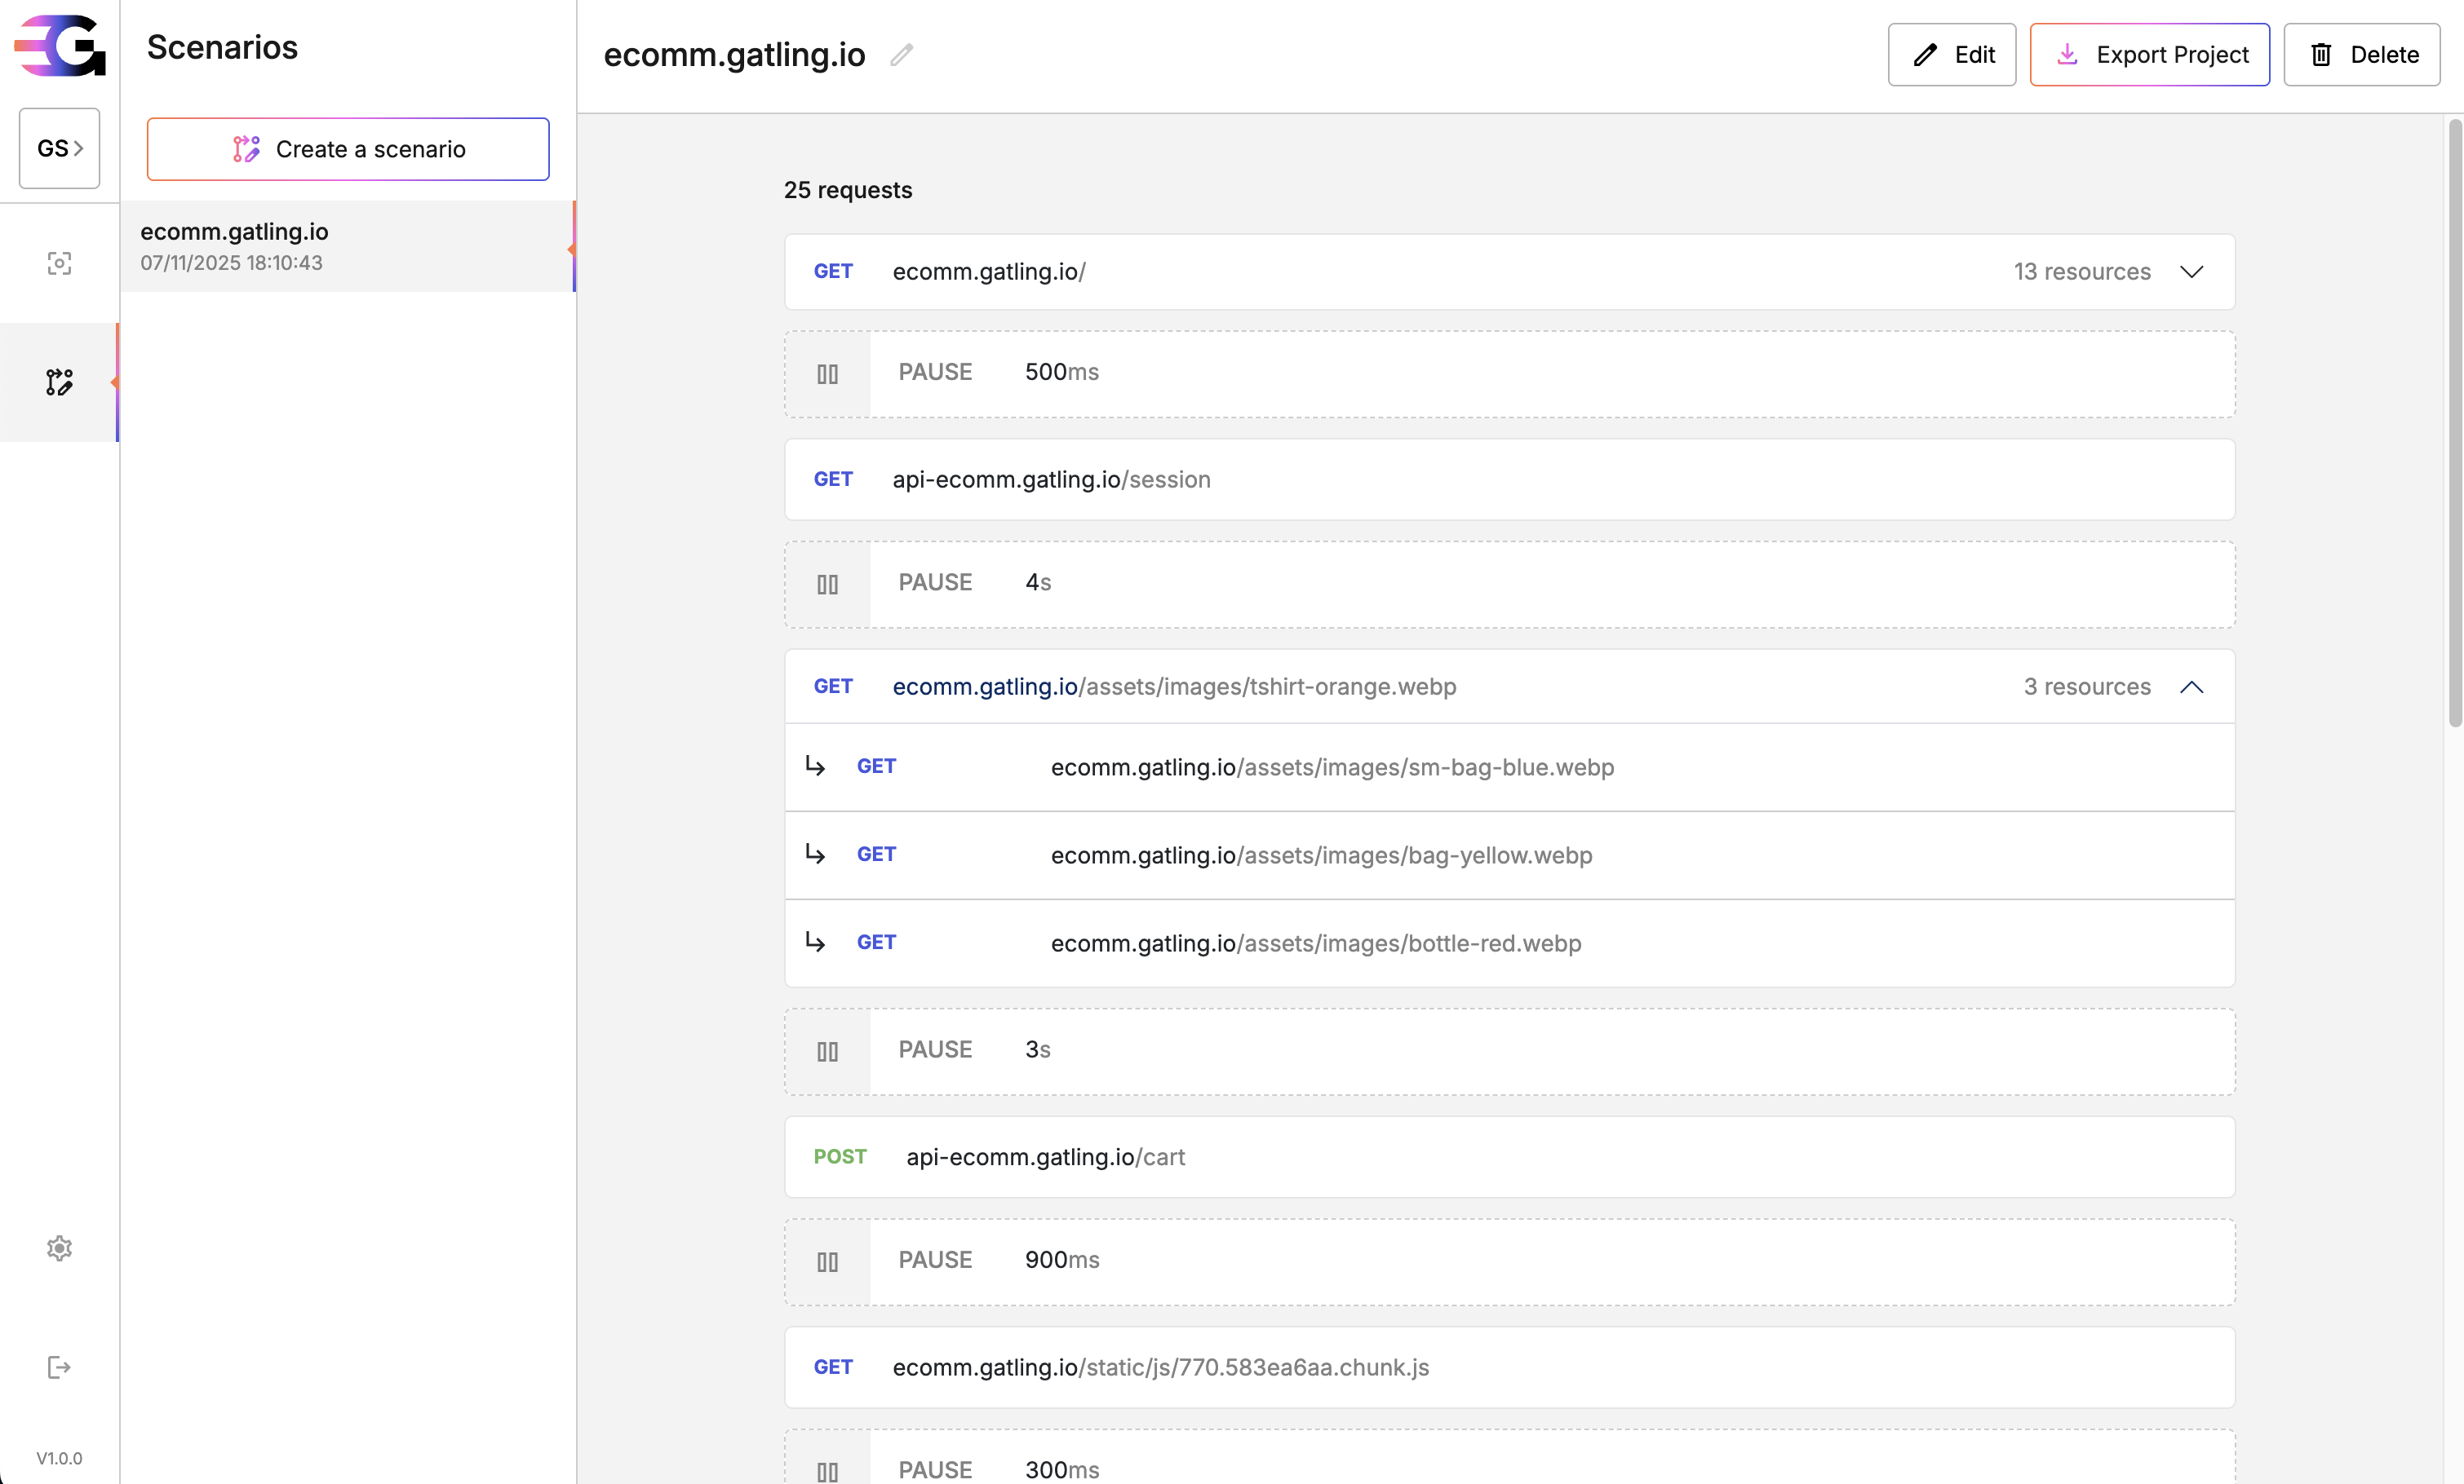Viewport: 2464px width, 1484px height.
Task: Click the pencil icon beside the title
Action: point(901,55)
